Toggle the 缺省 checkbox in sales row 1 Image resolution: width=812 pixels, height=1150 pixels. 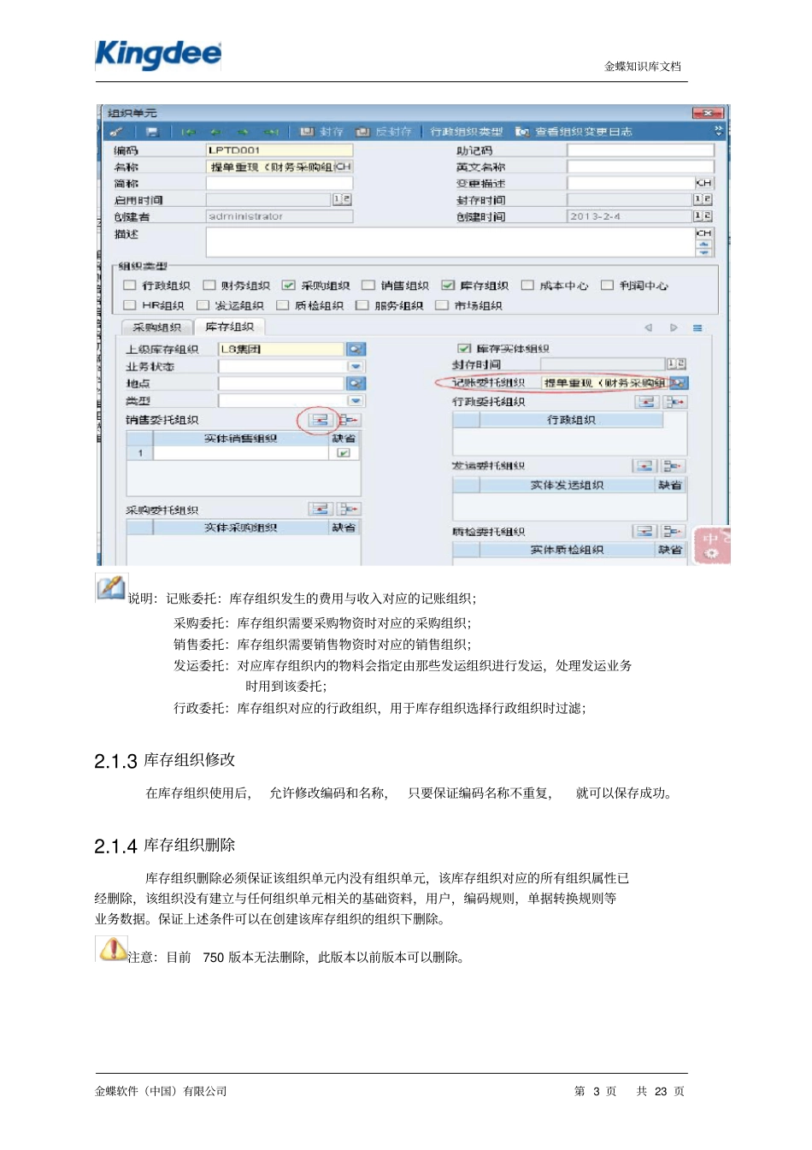(344, 453)
